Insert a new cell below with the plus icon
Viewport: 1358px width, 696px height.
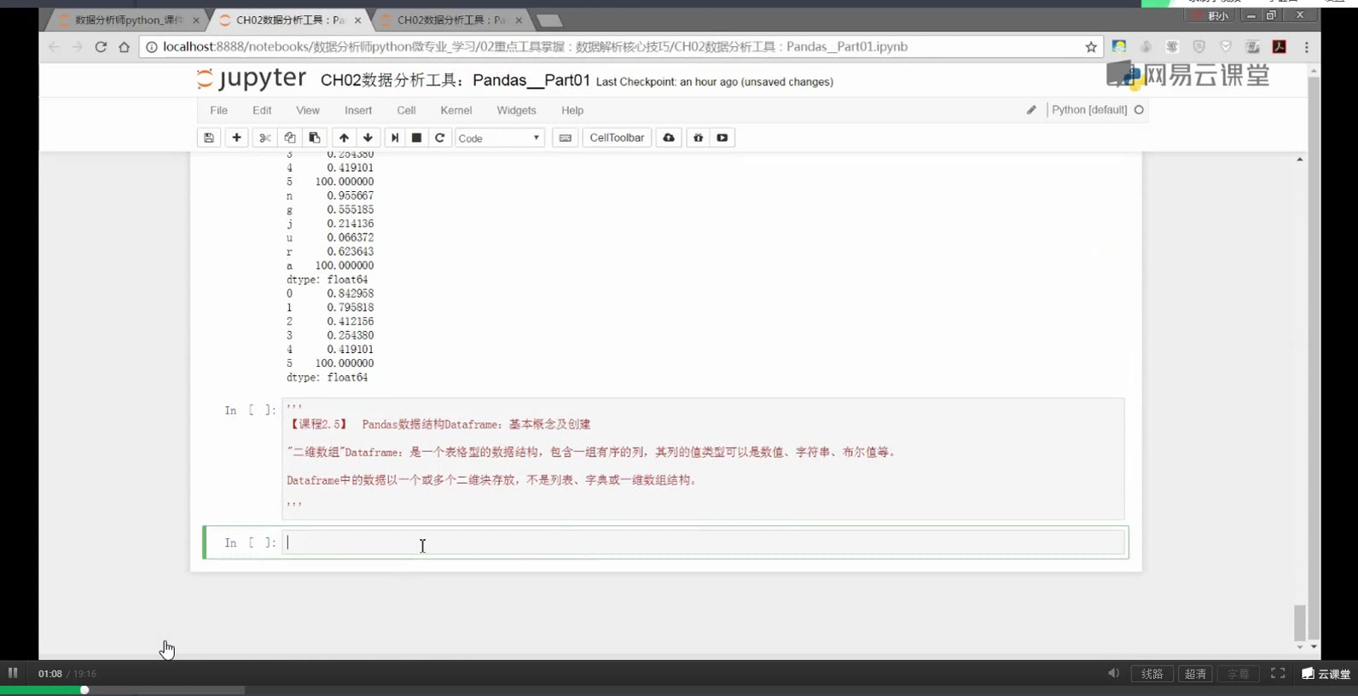click(x=236, y=137)
